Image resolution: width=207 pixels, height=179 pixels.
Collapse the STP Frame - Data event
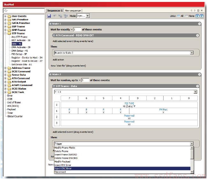click(x=54, y=86)
